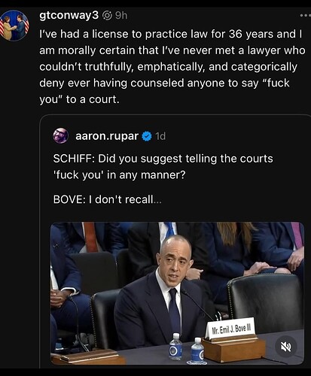Unmute the video with the speaker icon
Image resolution: width=311 pixels, height=376 pixels.
[x=286, y=347]
